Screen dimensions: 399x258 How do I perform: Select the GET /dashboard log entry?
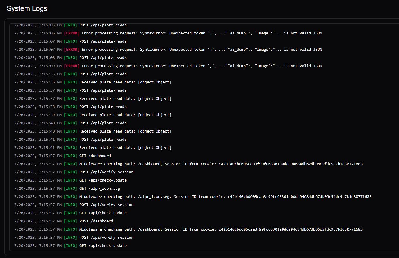tap(95, 156)
